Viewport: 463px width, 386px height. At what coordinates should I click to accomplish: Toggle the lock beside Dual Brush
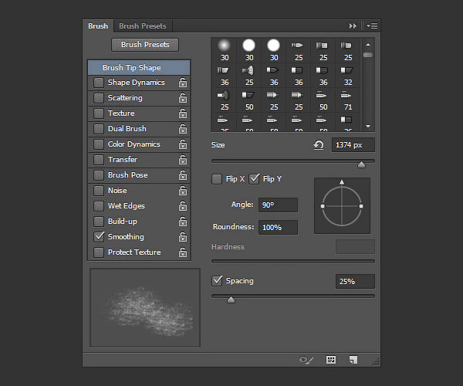[x=183, y=129]
